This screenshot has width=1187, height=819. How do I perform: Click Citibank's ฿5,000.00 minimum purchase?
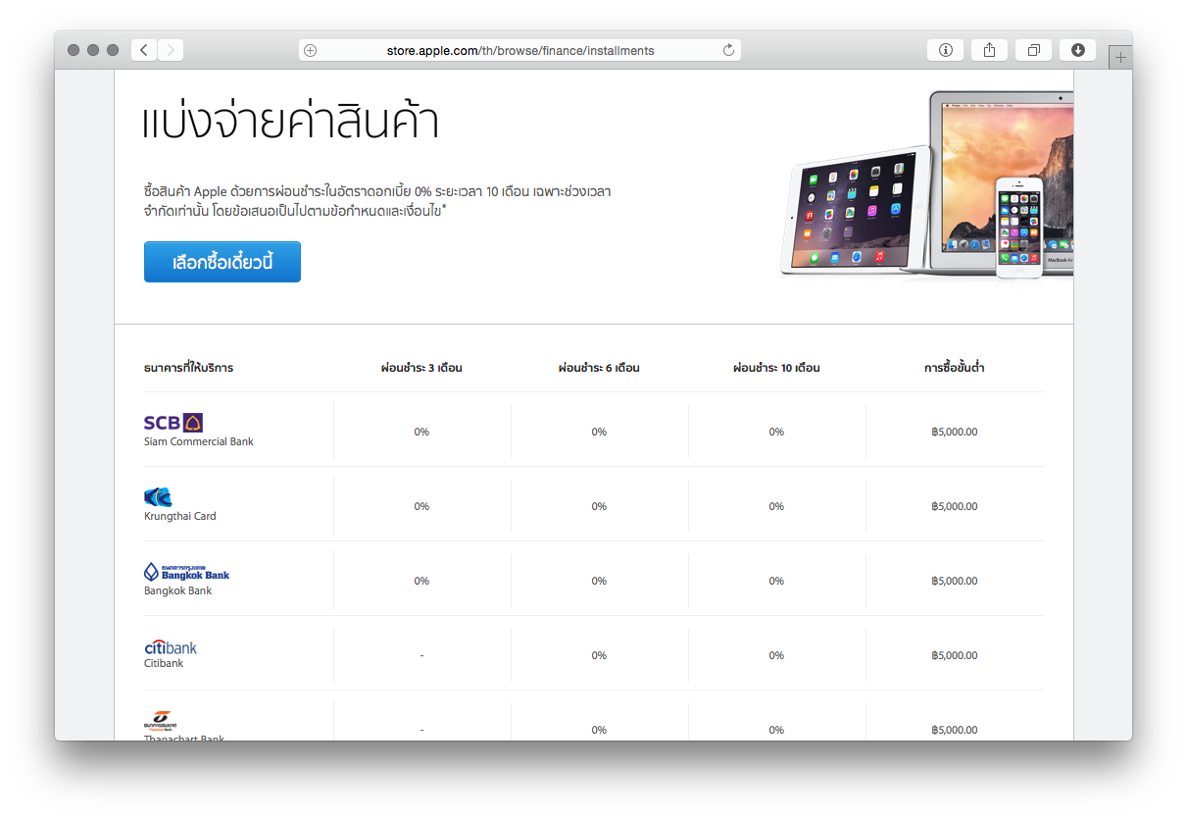(x=955, y=655)
